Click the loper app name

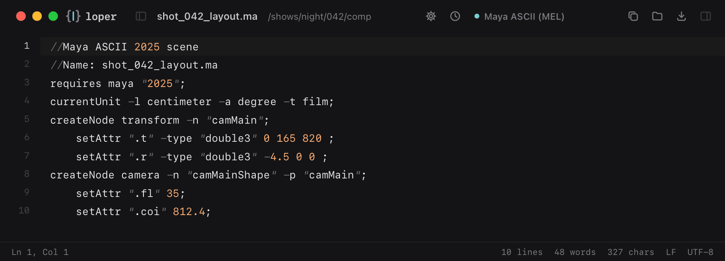pos(101,17)
